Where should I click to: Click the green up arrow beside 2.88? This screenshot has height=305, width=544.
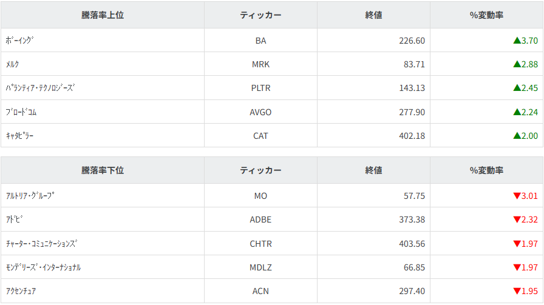(x=517, y=64)
